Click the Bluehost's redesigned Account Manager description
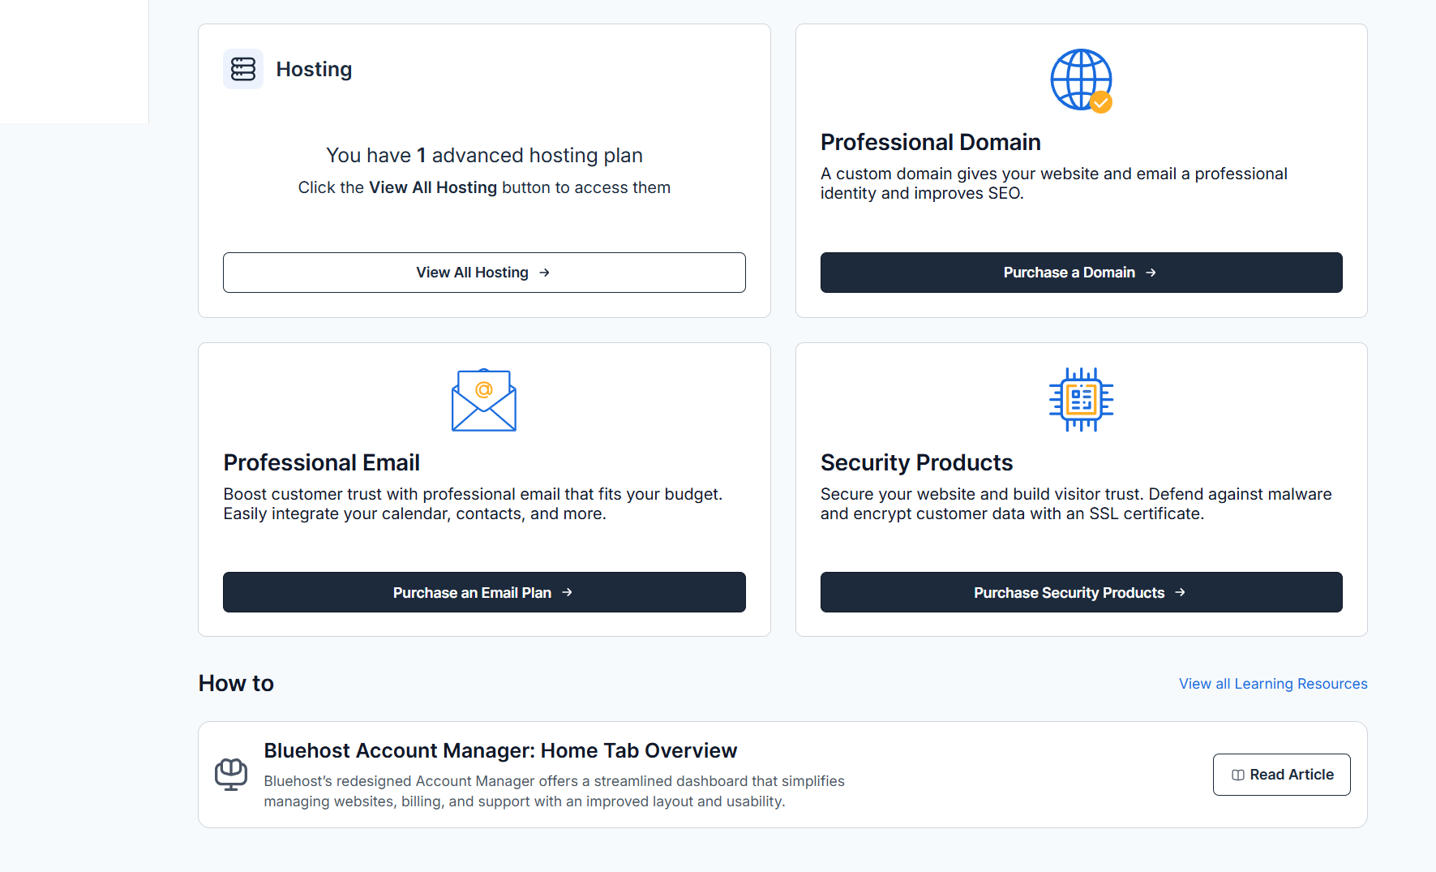1436x872 pixels. tap(554, 791)
